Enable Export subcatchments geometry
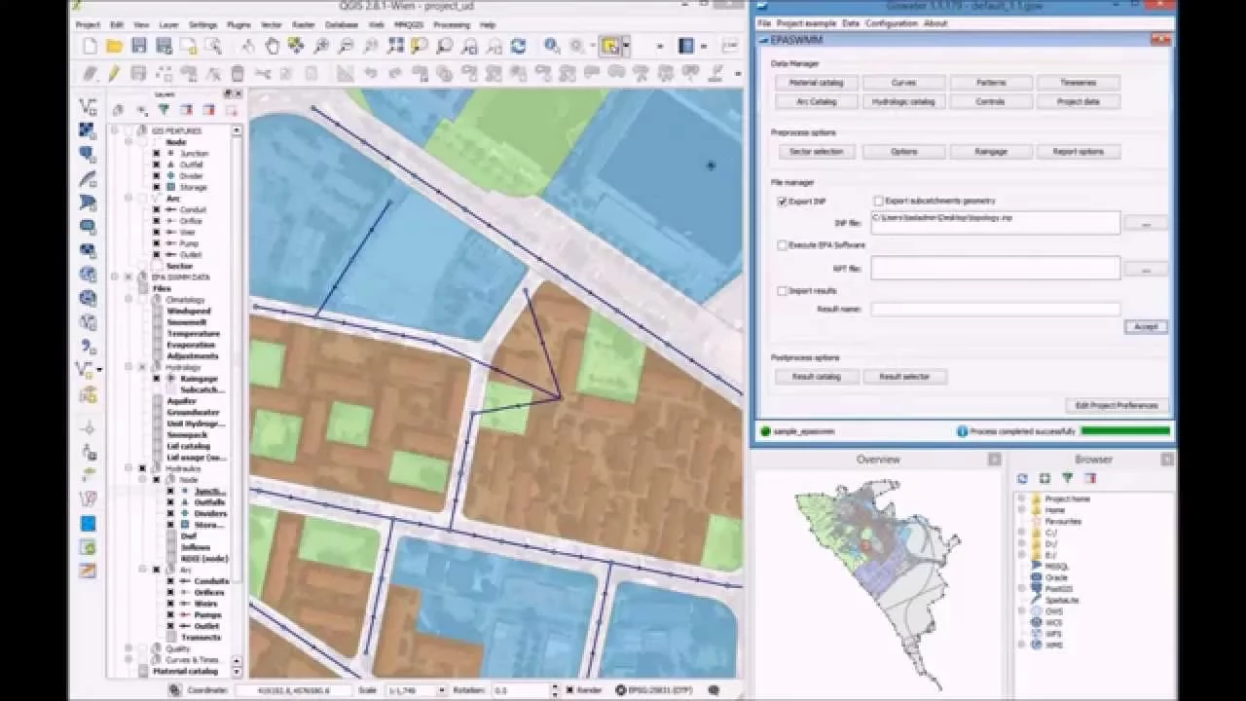The height and width of the screenshot is (701, 1246). [x=878, y=202]
